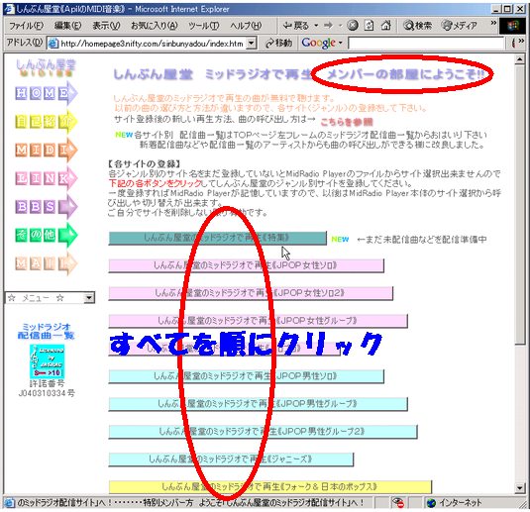Image resolution: width=530 pixels, height=512 pixels.
Task: Click the 【各サイトの登録】 heading text
Action: (145, 164)
